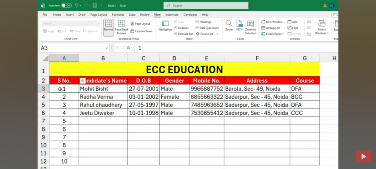Toggle the AutoSave switch
376x169 pixels.
66,6
